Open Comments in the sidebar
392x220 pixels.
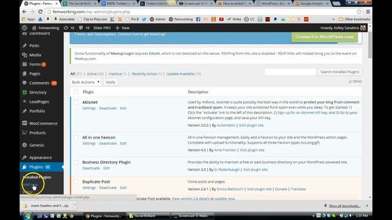click(x=39, y=83)
